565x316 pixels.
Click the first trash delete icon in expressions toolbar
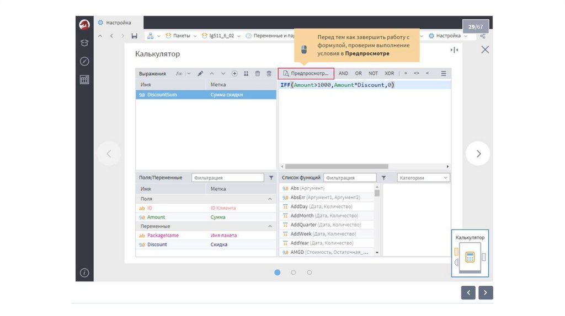(x=257, y=73)
